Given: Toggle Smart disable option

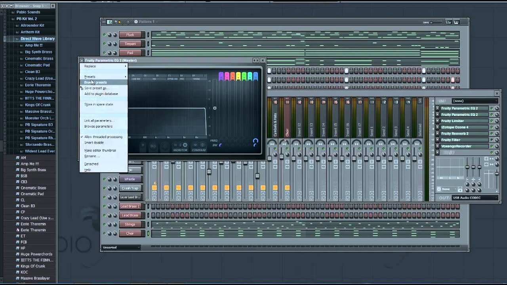Looking at the screenshot, I should tap(103, 142).
